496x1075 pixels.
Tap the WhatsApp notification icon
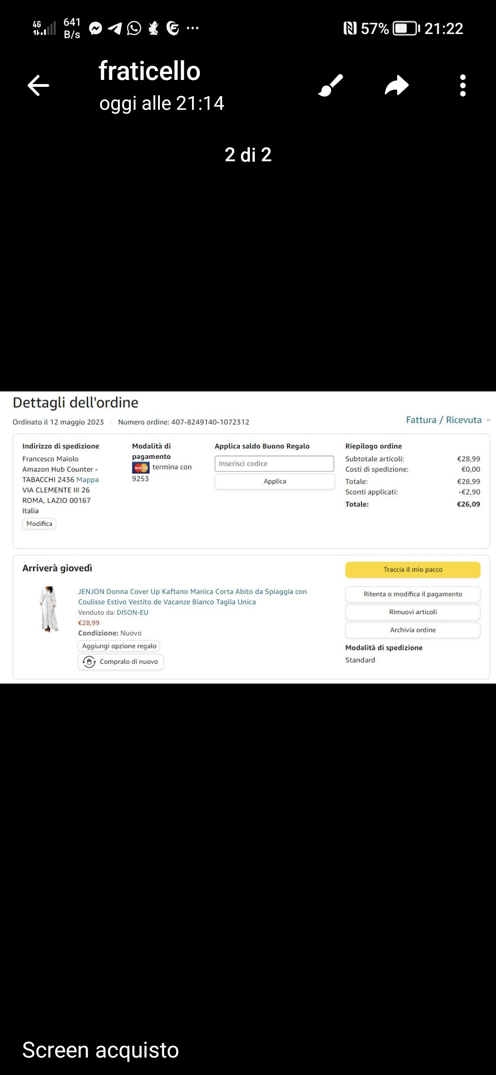134,28
